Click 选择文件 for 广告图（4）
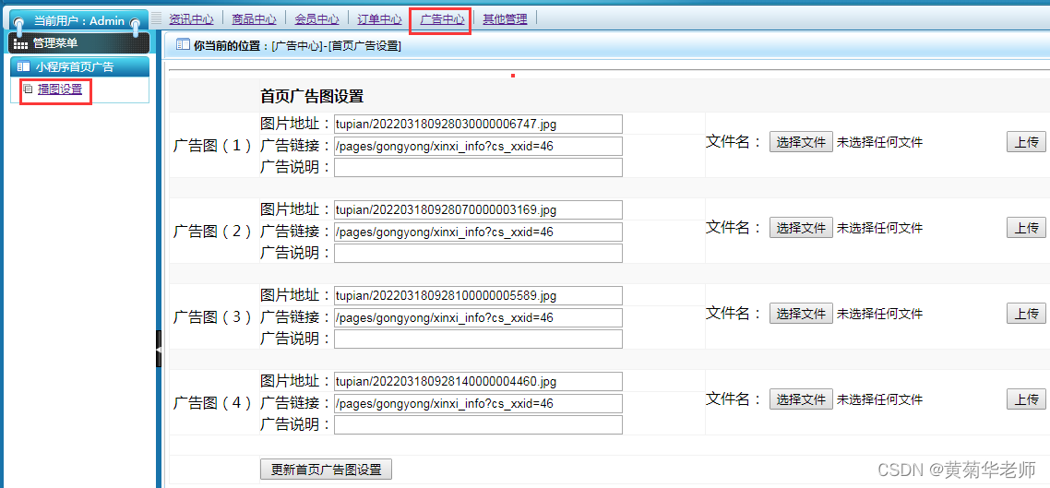Viewport: 1050px width, 488px height. click(801, 399)
